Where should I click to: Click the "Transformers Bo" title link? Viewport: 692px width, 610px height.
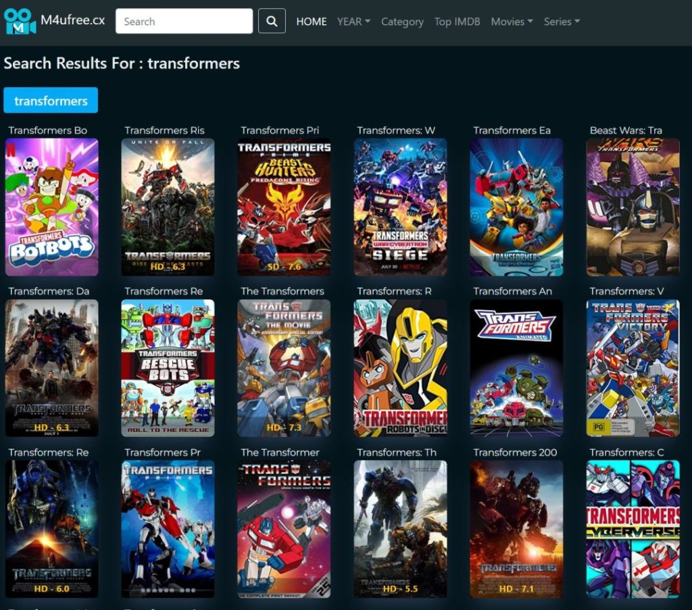point(48,130)
